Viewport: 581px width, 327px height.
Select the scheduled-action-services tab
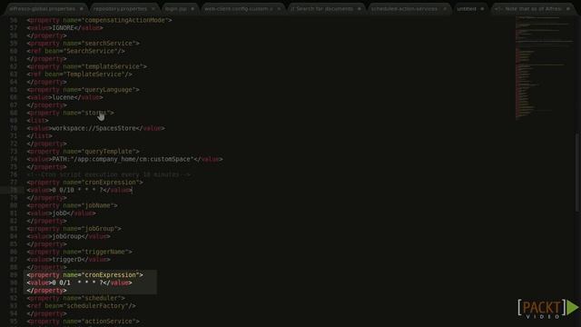pyautogui.click(x=404, y=8)
